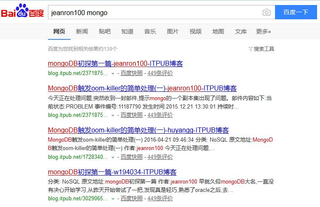The width and height of the screenshot is (320, 207).
Task: Open the 音乐 tab
Action: pyautogui.click(x=150, y=31)
